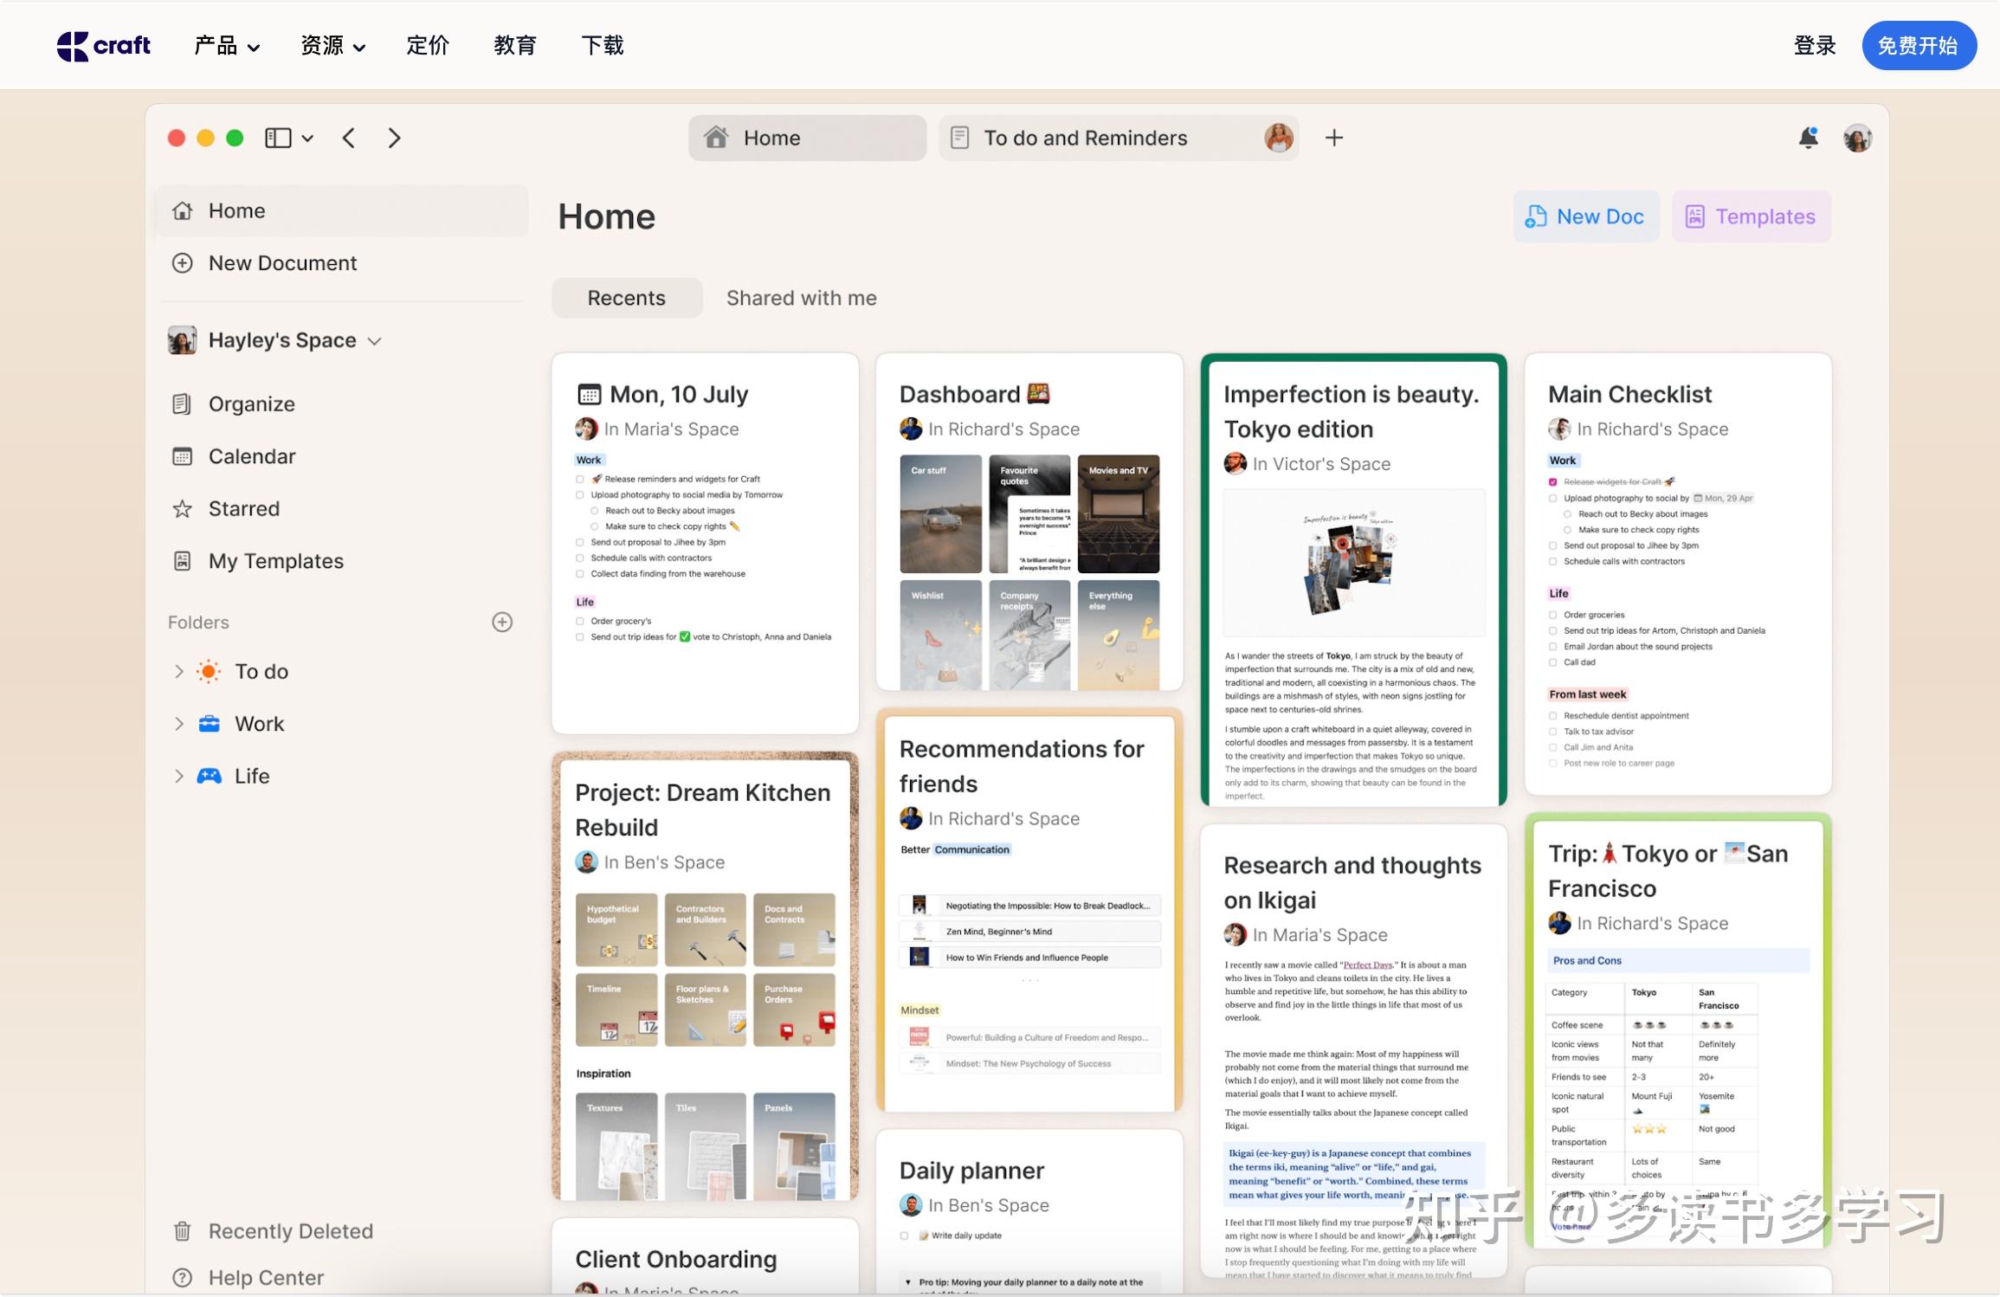Check 'Call dad' in Main Checklist
The height and width of the screenshot is (1297, 2000).
[x=1553, y=662]
